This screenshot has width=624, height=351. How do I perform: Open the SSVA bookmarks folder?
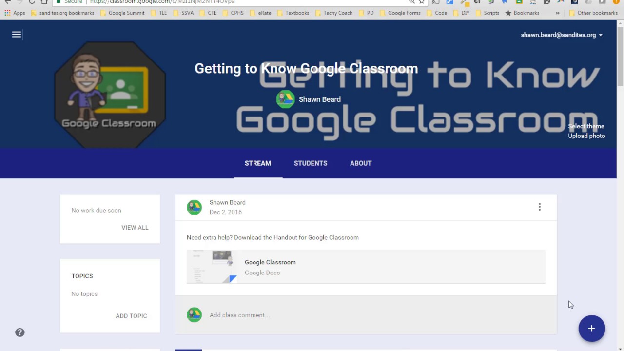183,13
